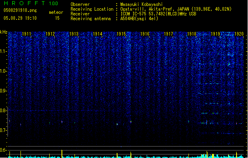248x158 pixels.
Task: Click the 0.9 kHz axis label
Action: coord(3,91)
